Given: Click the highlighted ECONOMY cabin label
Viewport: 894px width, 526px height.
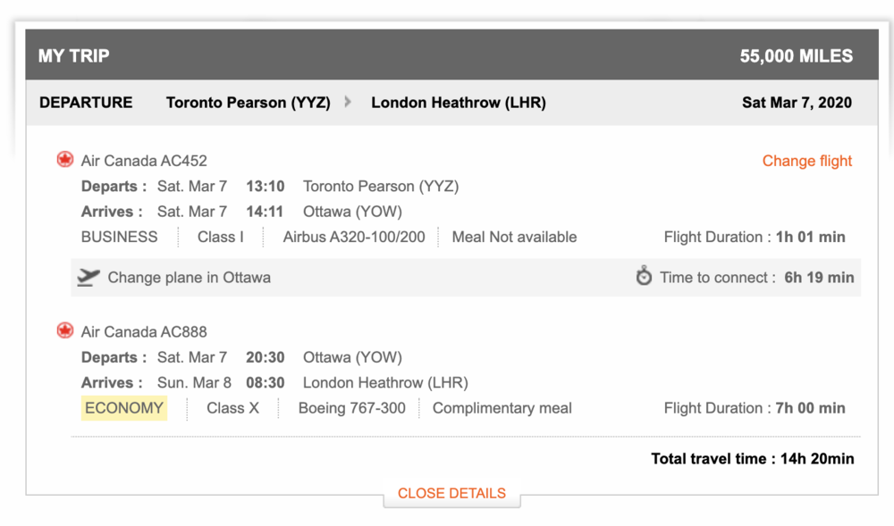Looking at the screenshot, I should (x=124, y=408).
